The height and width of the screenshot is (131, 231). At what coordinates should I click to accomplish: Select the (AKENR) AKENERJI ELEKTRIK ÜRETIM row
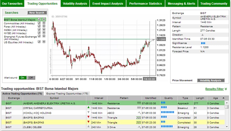coord(113,103)
